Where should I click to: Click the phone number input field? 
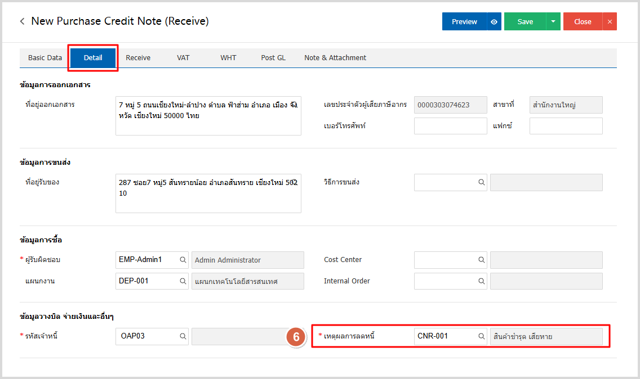pyautogui.click(x=450, y=126)
